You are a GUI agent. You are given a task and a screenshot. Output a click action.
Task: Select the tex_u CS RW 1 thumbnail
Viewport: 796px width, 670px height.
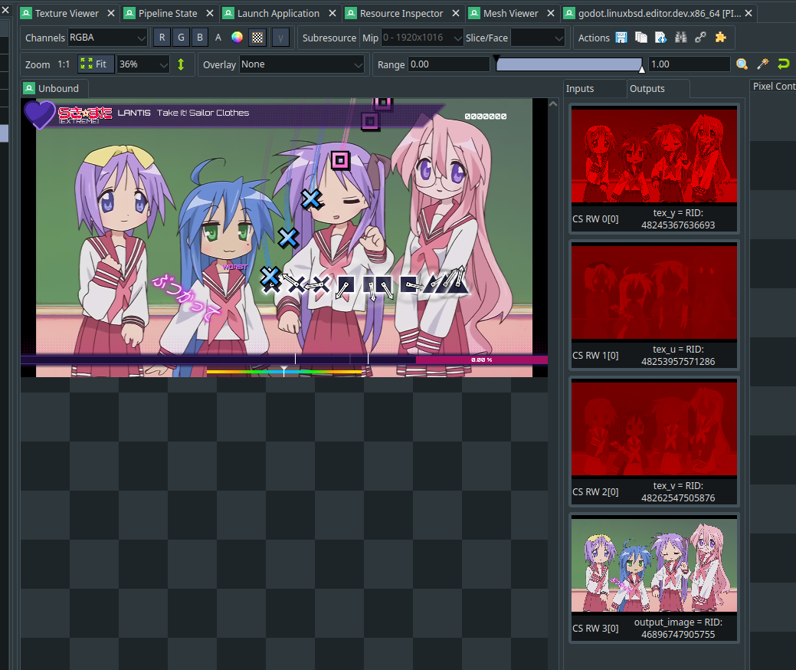[x=654, y=305]
